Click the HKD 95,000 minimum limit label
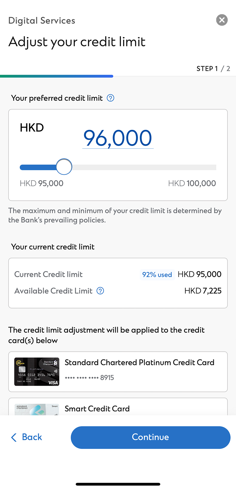Image resolution: width=236 pixels, height=490 pixels. click(x=42, y=183)
